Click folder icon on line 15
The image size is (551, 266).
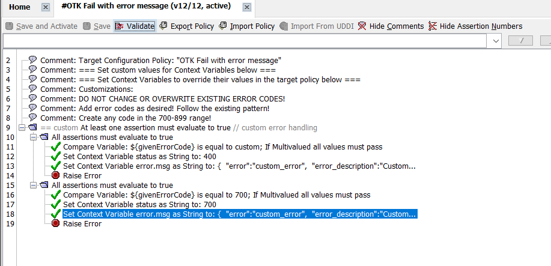pyautogui.click(x=44, y=185)
